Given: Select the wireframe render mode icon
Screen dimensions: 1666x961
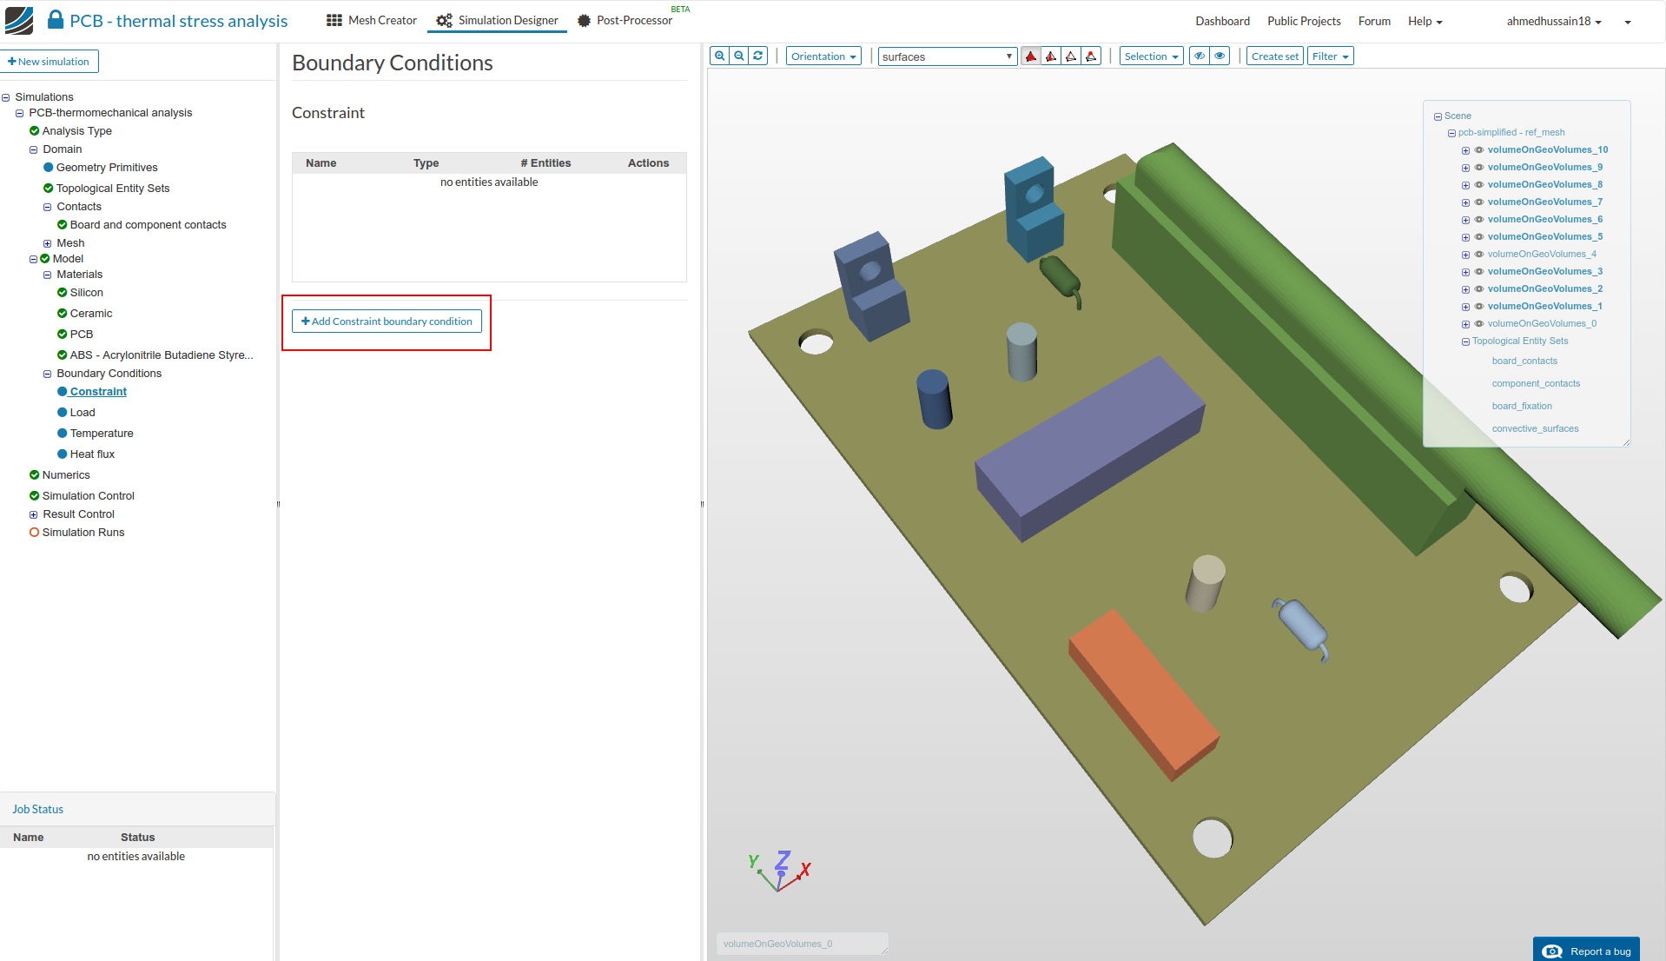Looking at the screenshot, I should click(1071, 56).
